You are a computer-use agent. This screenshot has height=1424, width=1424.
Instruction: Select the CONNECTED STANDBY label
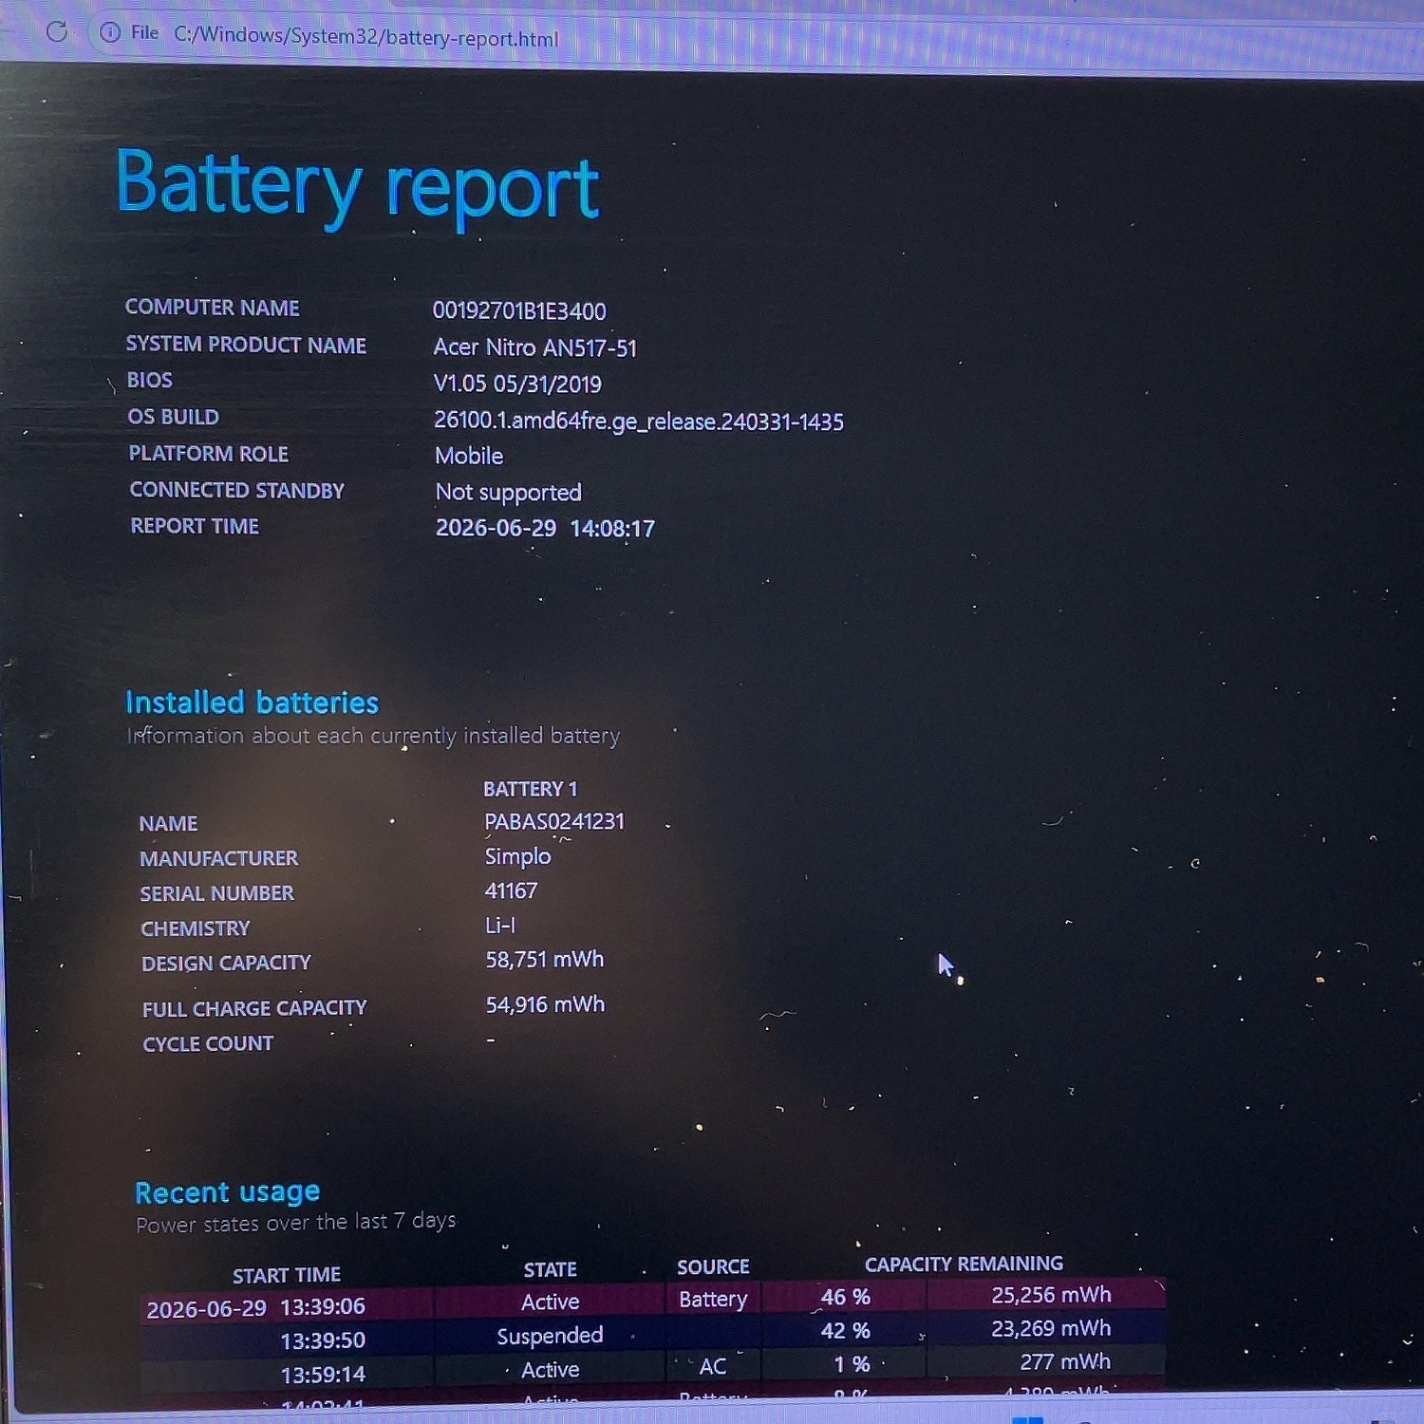pyautogui.click(x=237, y=490)
